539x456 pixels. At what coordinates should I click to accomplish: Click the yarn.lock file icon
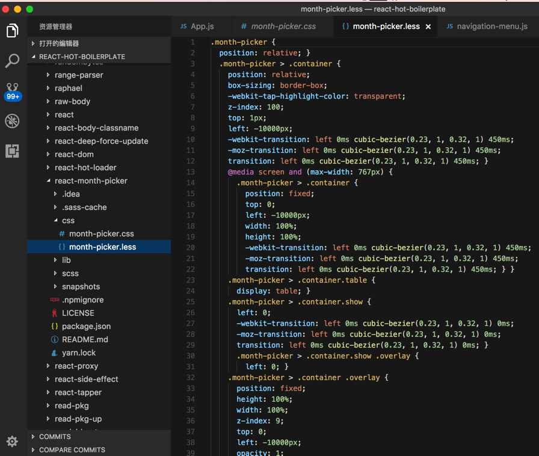(55, 353)
